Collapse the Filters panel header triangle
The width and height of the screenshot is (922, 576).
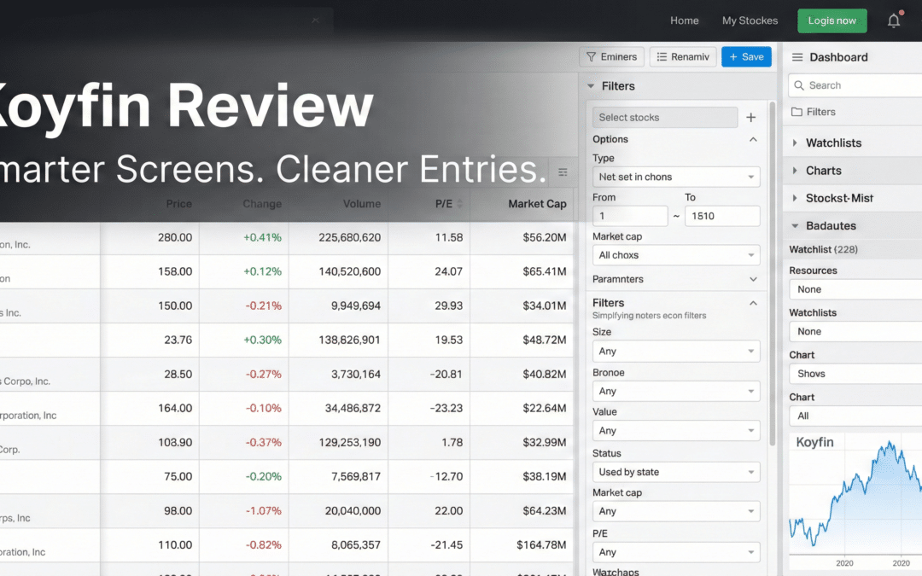coord(591,86)
